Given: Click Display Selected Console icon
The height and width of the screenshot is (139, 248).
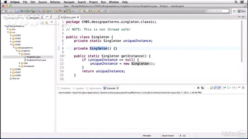Looking at the screenshot, I should [x=229, y=88].
